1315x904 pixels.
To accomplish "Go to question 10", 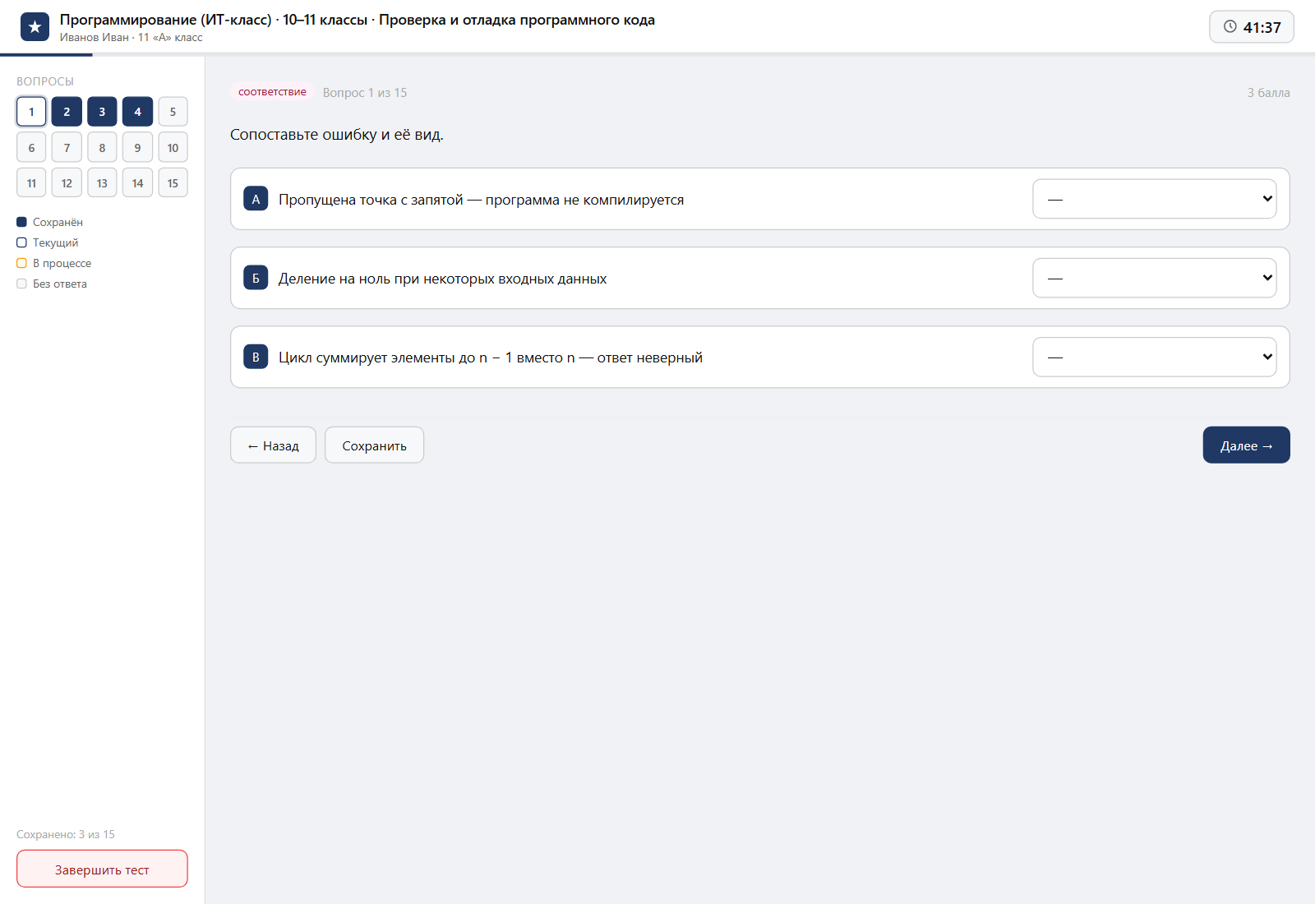I will pyautogui.click(x=173, y=148).
